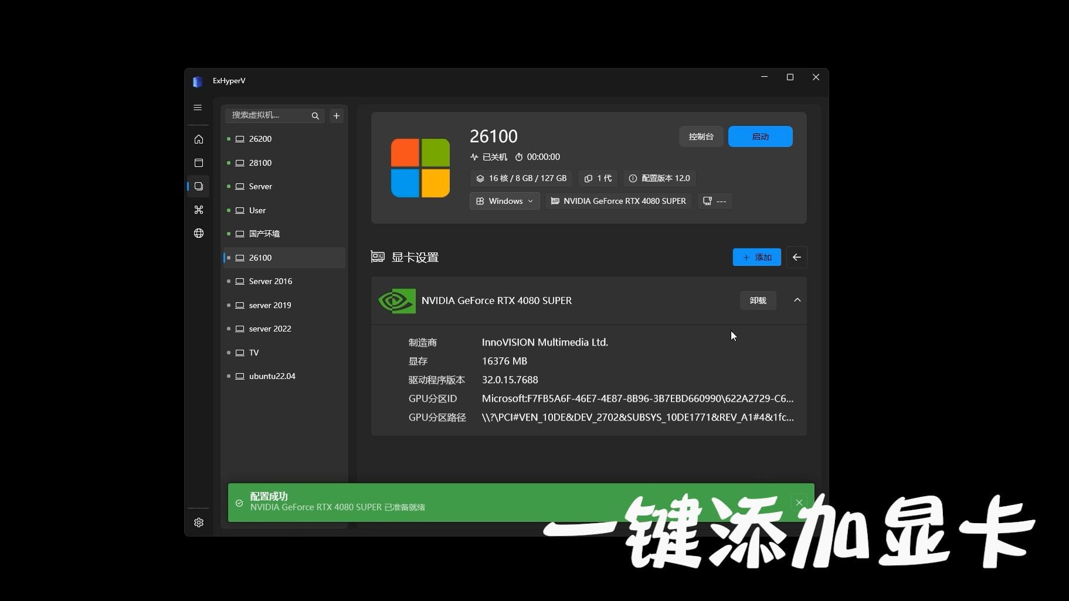The height and width of the screenshot is (601, 1069).
Task: Click 卸载 to uninstall the GPU
Action: point(757,300)
